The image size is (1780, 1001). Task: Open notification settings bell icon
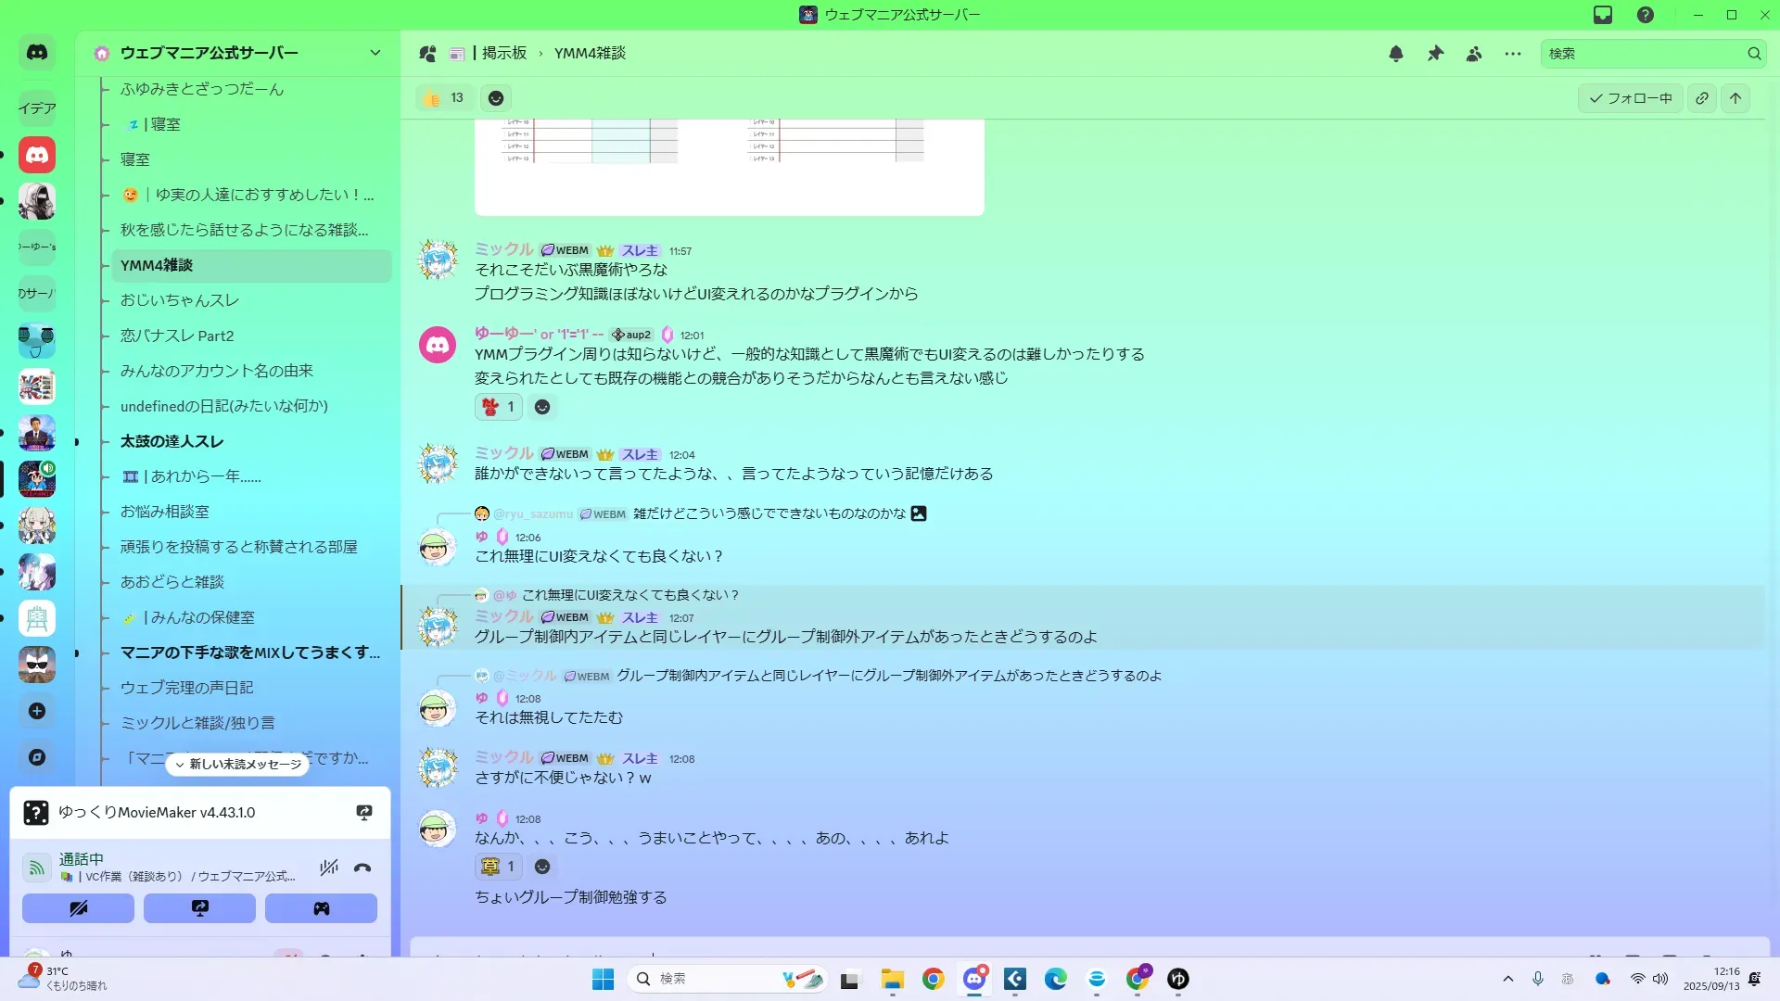pyautogui.click(x=1395, y=54)
